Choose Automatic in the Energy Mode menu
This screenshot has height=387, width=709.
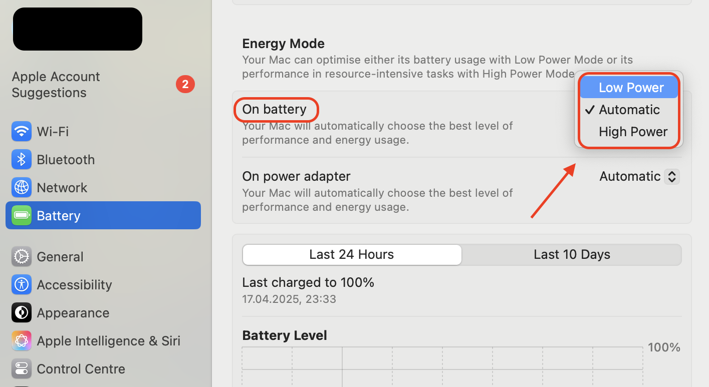(629, 109)
